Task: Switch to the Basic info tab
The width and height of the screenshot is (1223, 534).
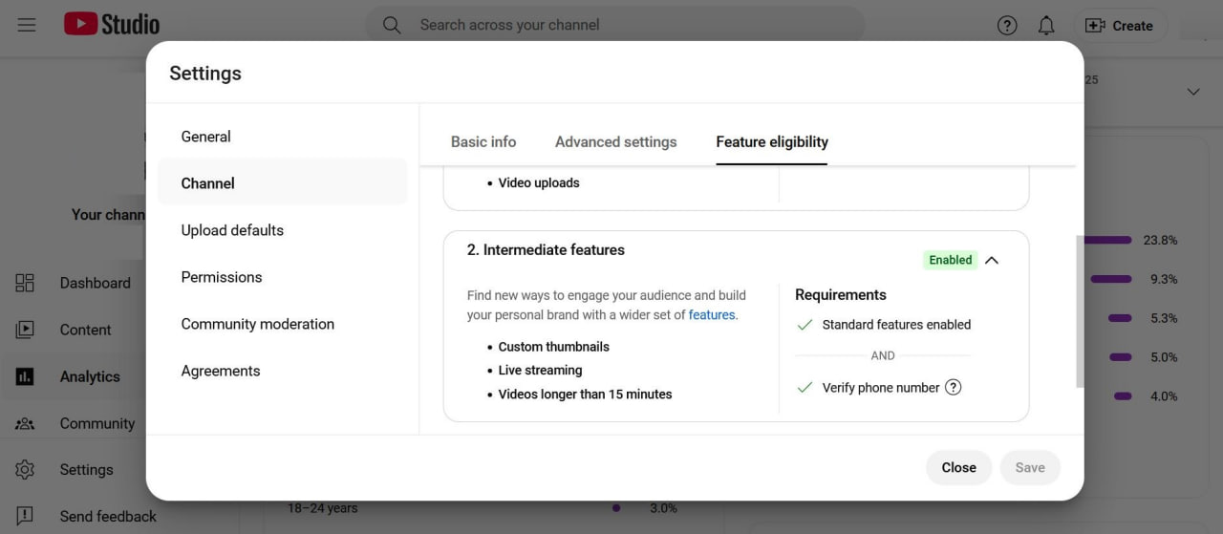Action: click(483, 141)
